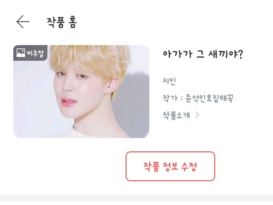Viewport: 273px width, 205px height.
Task: Click the picture icon in the 비주얼 badge
Action: [x=21, y=53]
